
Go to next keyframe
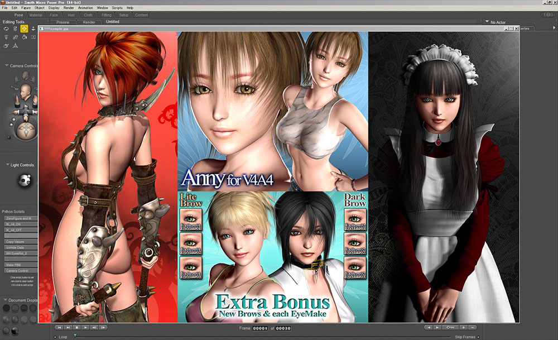[x=437, y=327]
